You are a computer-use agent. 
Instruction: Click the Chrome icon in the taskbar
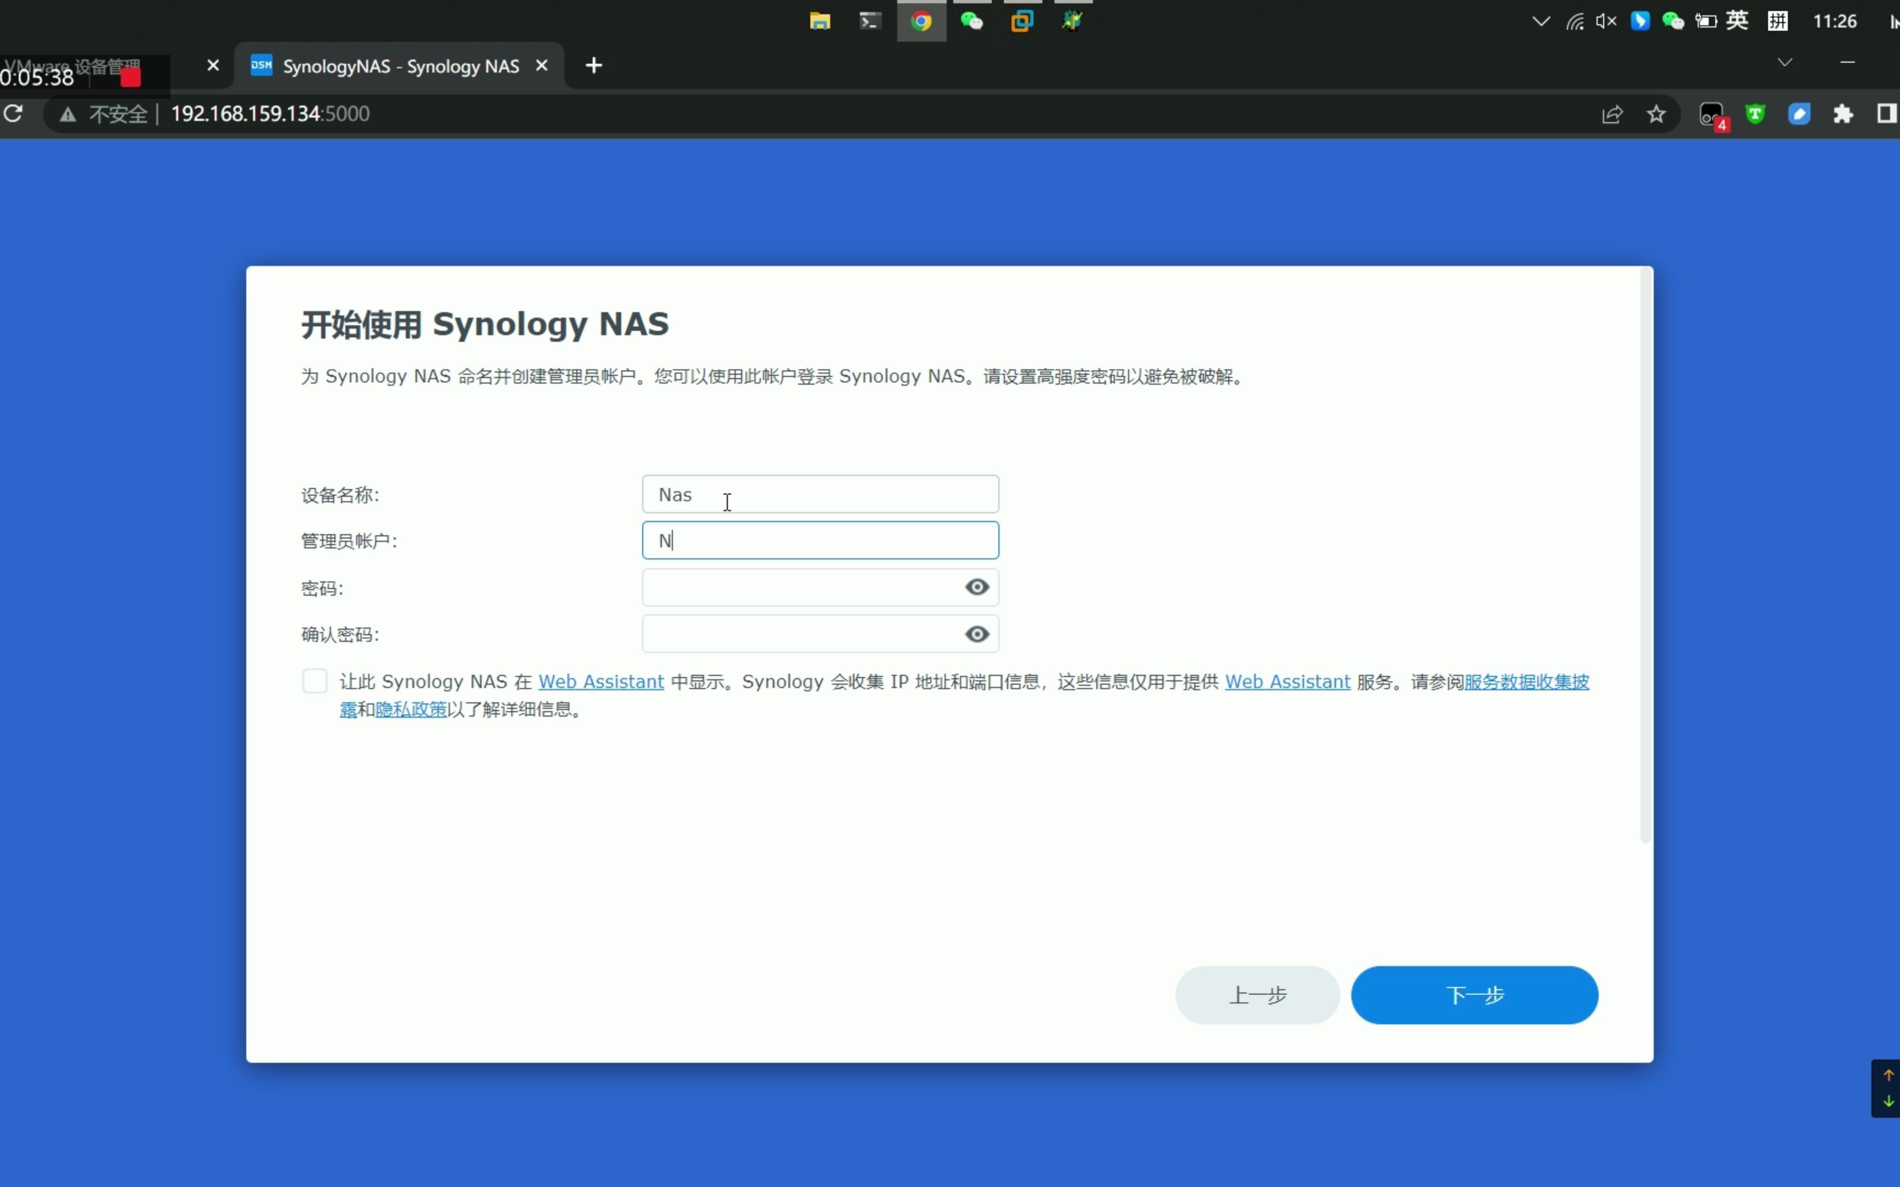921,21
